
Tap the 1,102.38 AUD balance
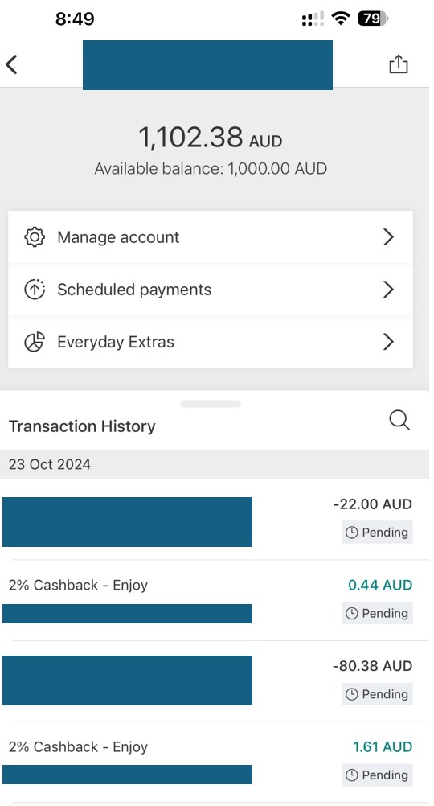click(210, 138)
